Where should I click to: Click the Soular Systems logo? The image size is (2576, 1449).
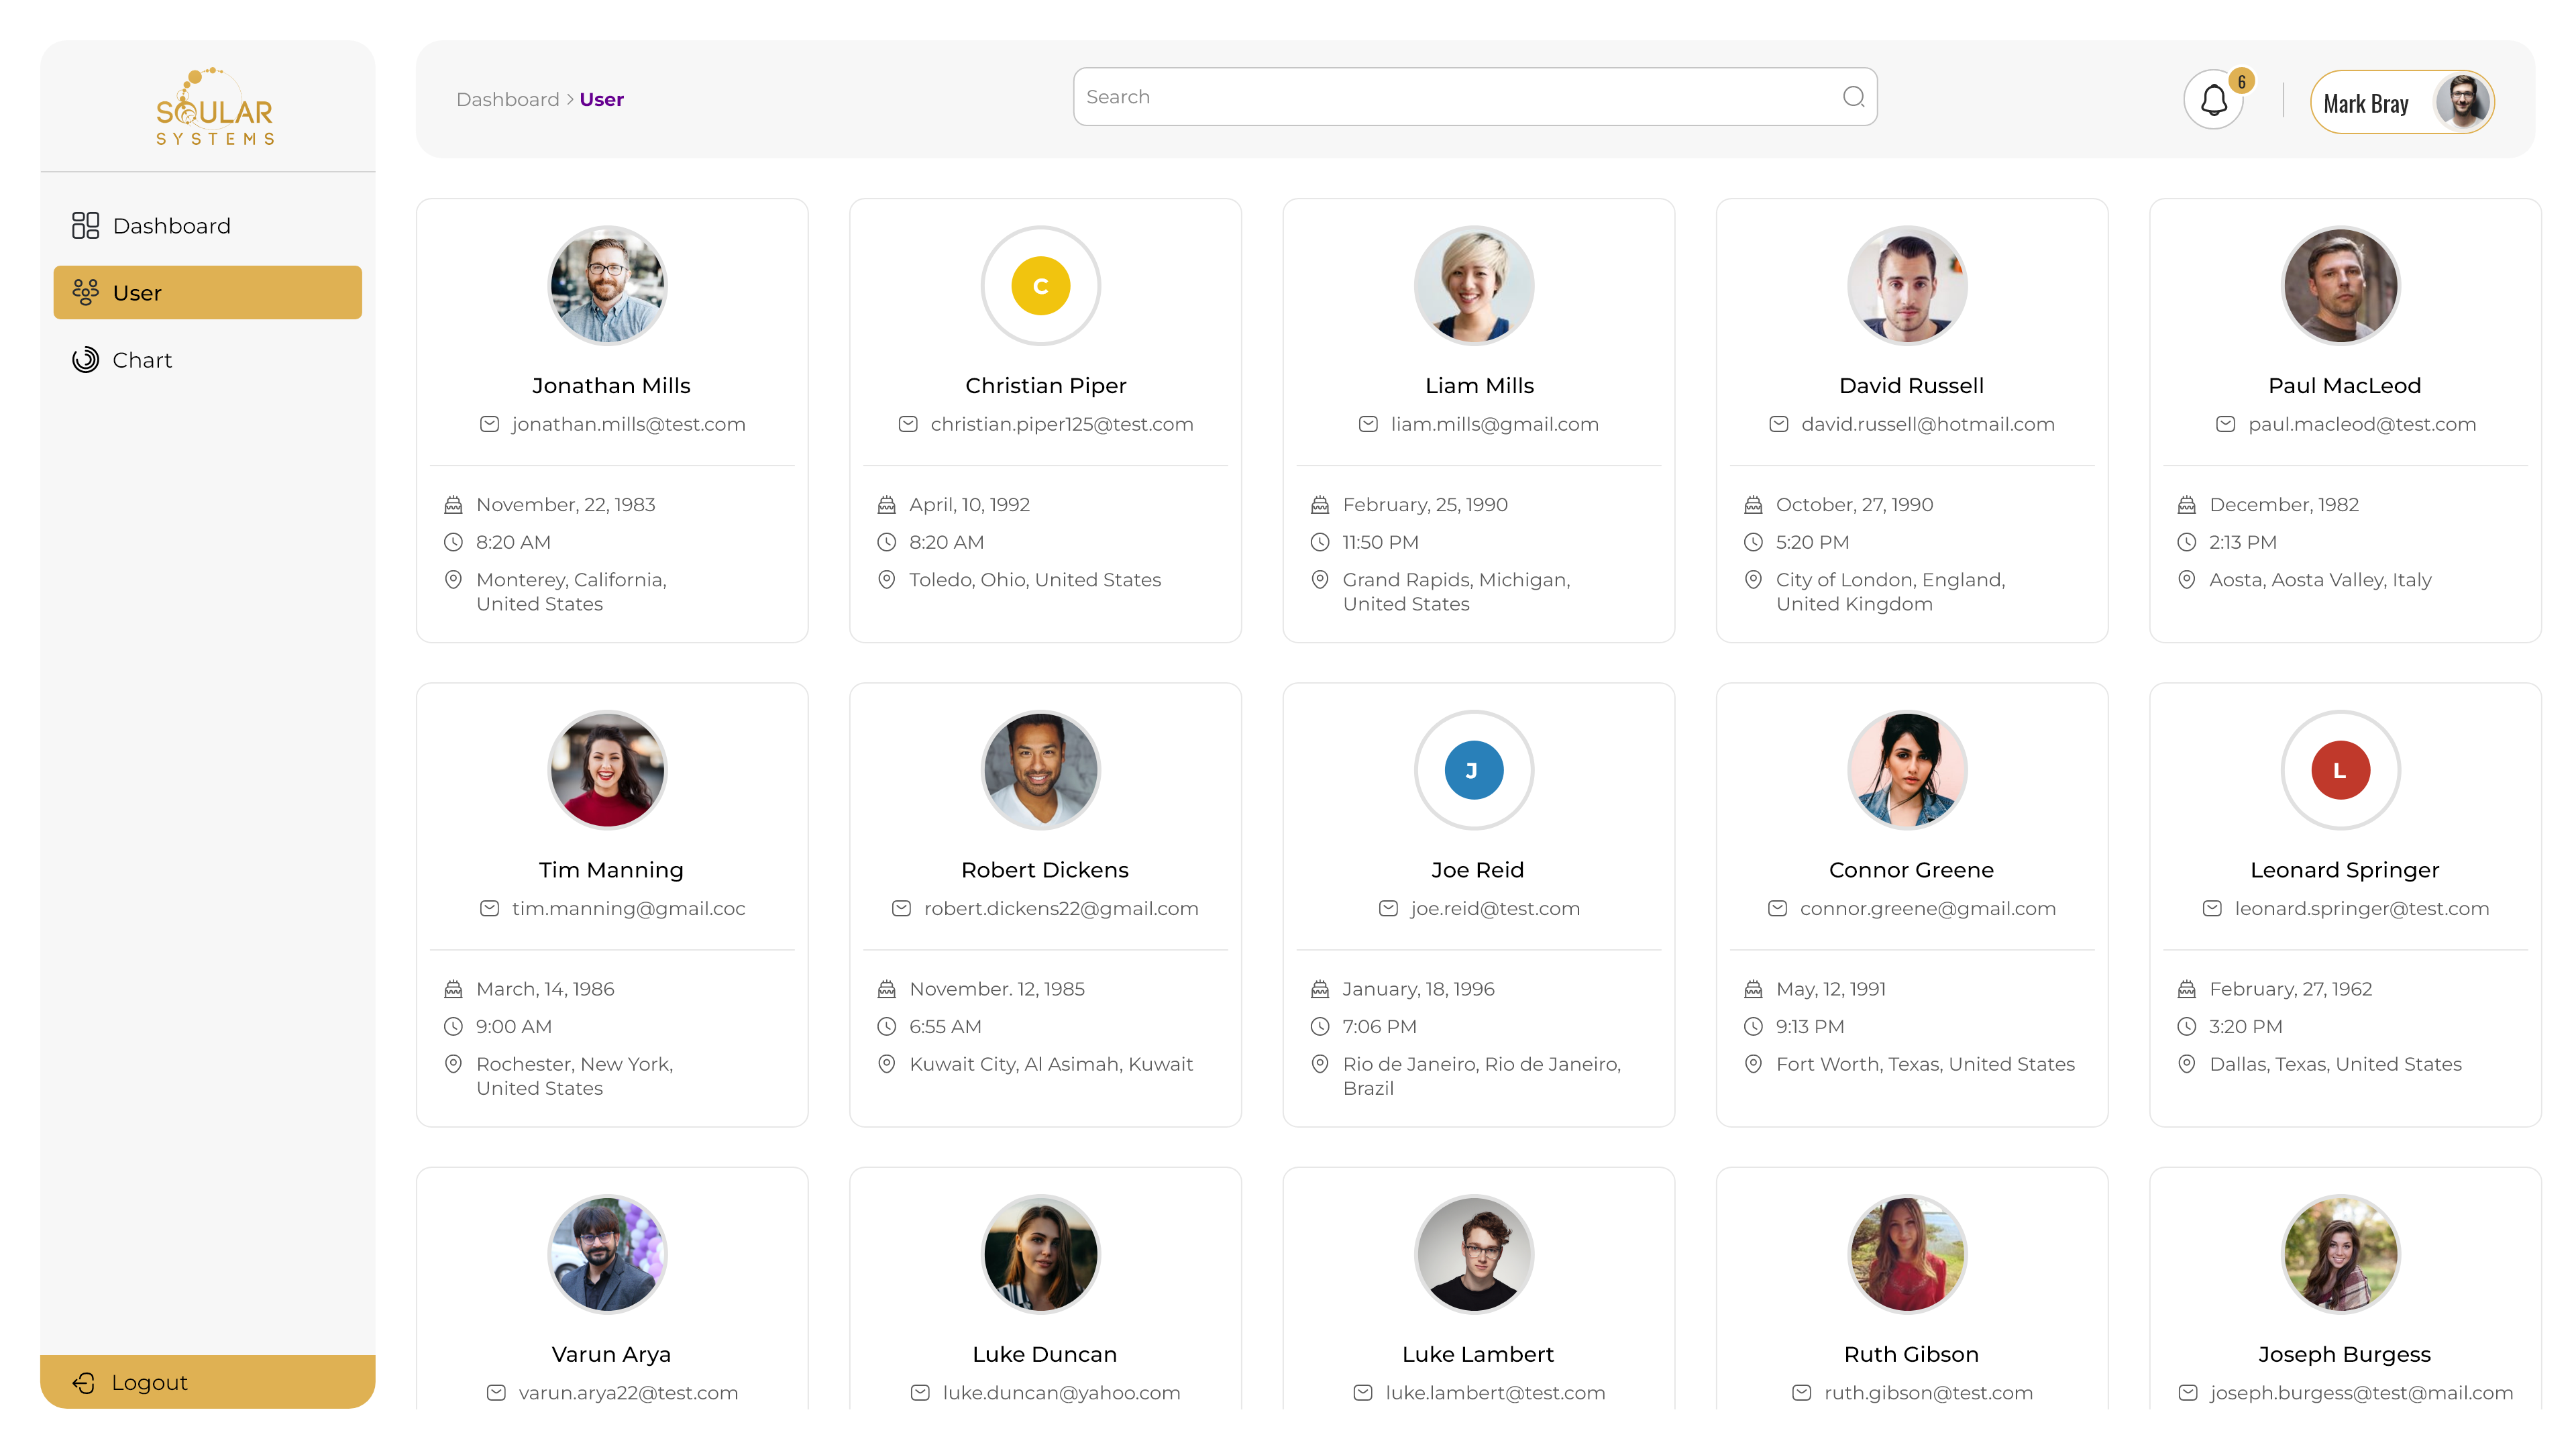coord(214,108)
